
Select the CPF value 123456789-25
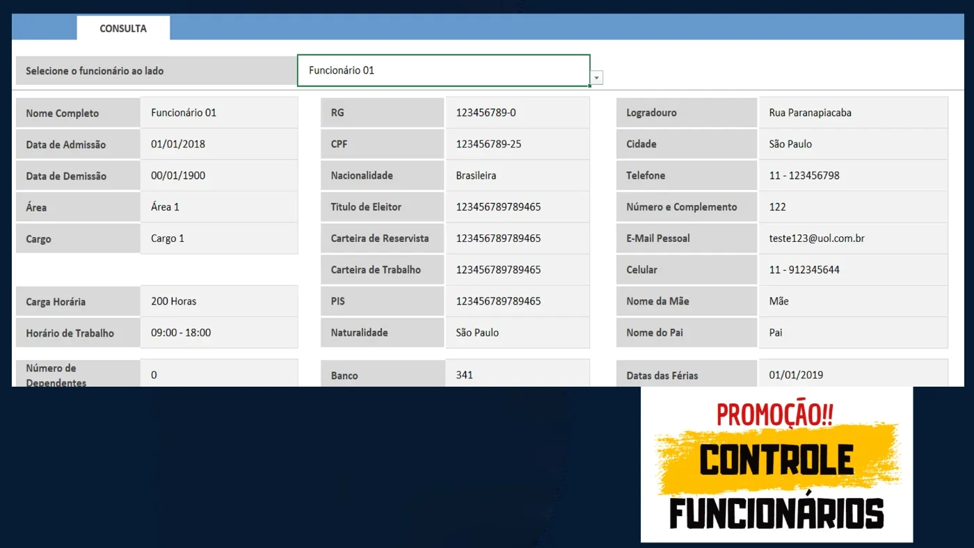coord(518,144)
